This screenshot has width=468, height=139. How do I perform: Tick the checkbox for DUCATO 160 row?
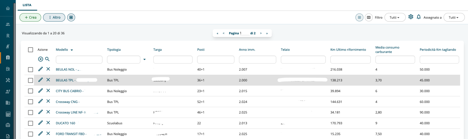31,123
